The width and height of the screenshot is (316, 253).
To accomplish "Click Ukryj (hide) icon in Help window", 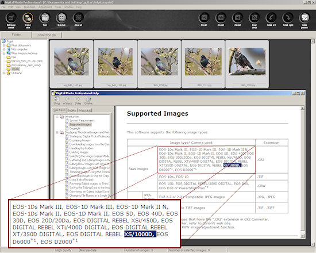I will (x=57, y=99).
